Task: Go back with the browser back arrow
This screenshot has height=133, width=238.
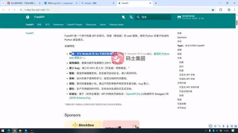Action: pyautogui.click(x=3, y=10)
